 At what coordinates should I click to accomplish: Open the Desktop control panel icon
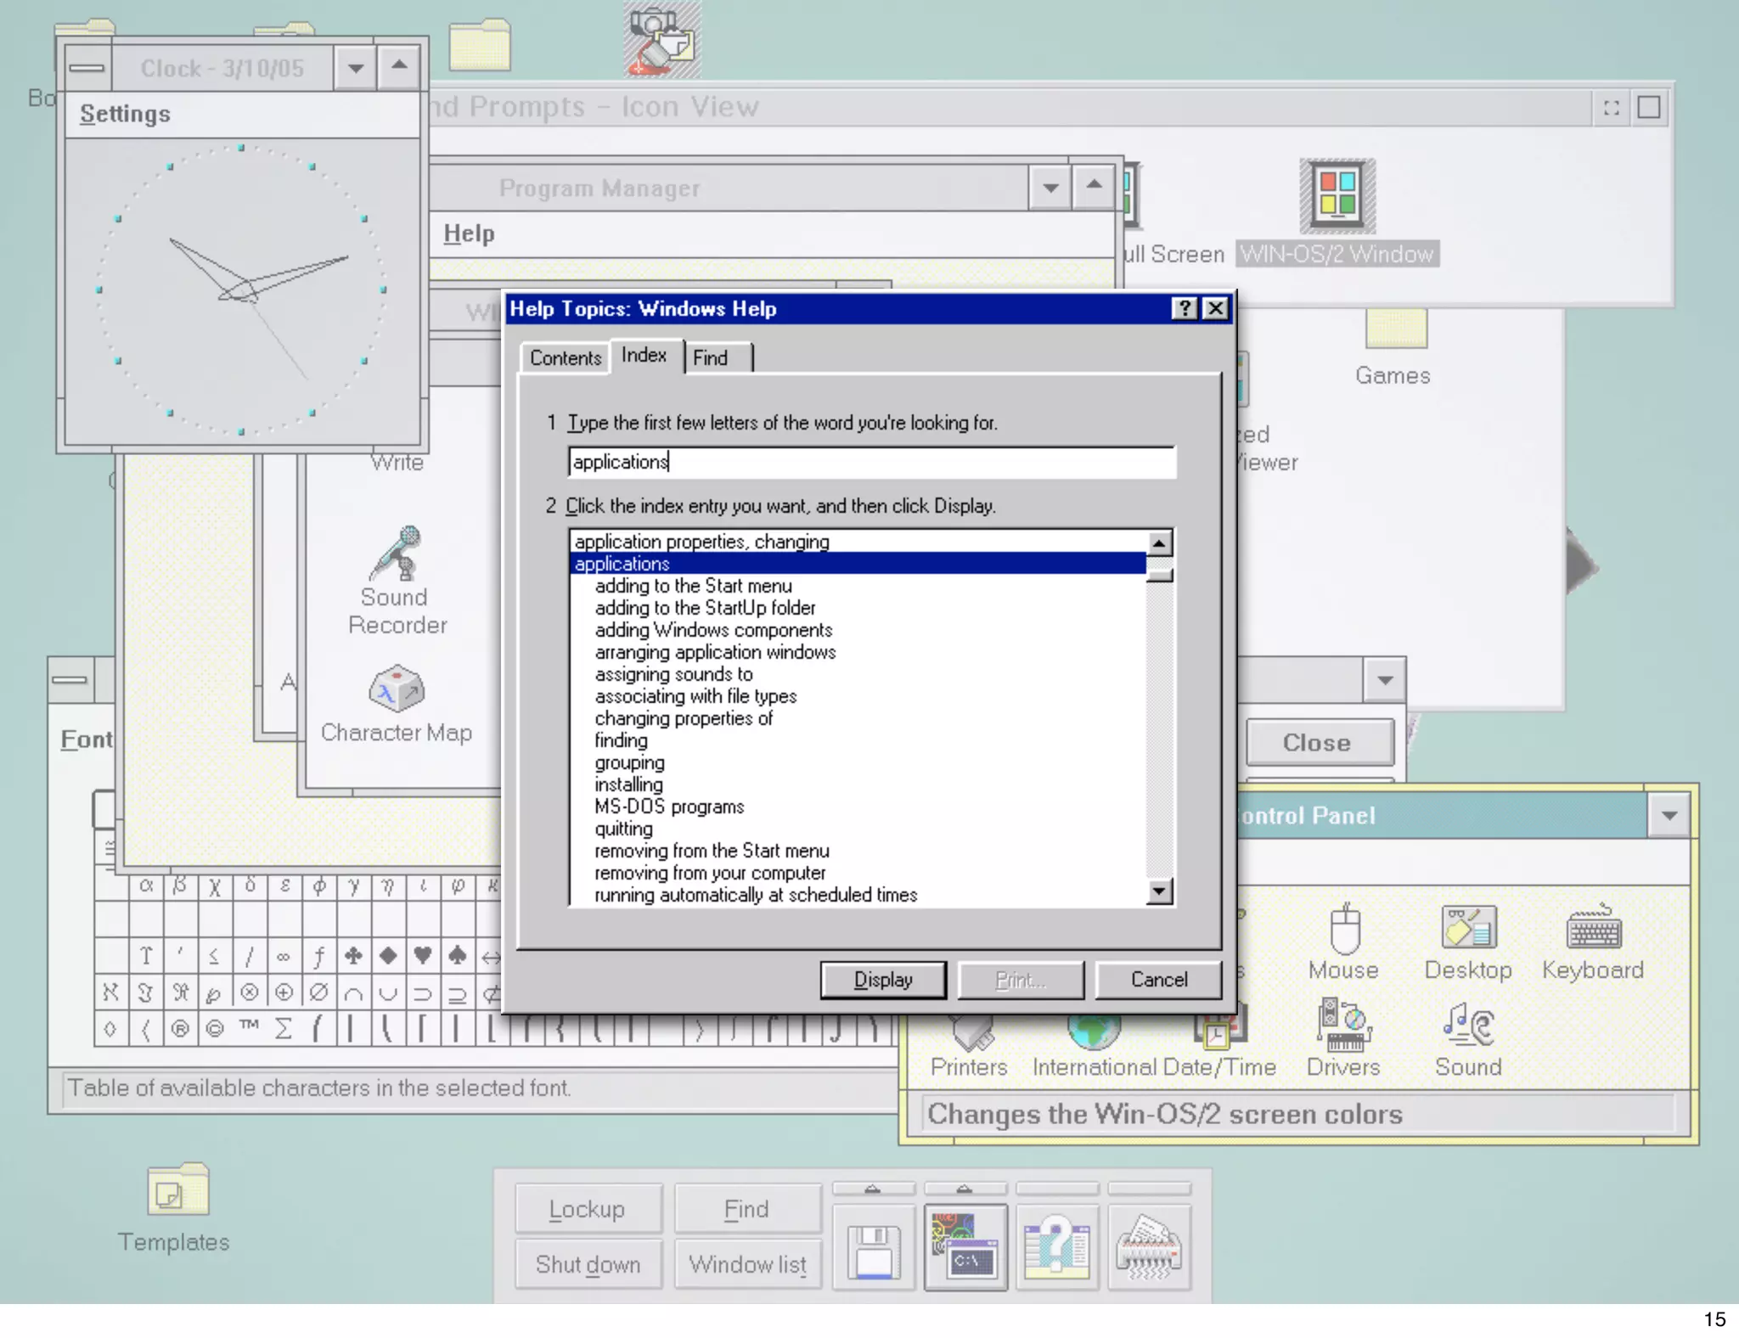(1468, 928)
